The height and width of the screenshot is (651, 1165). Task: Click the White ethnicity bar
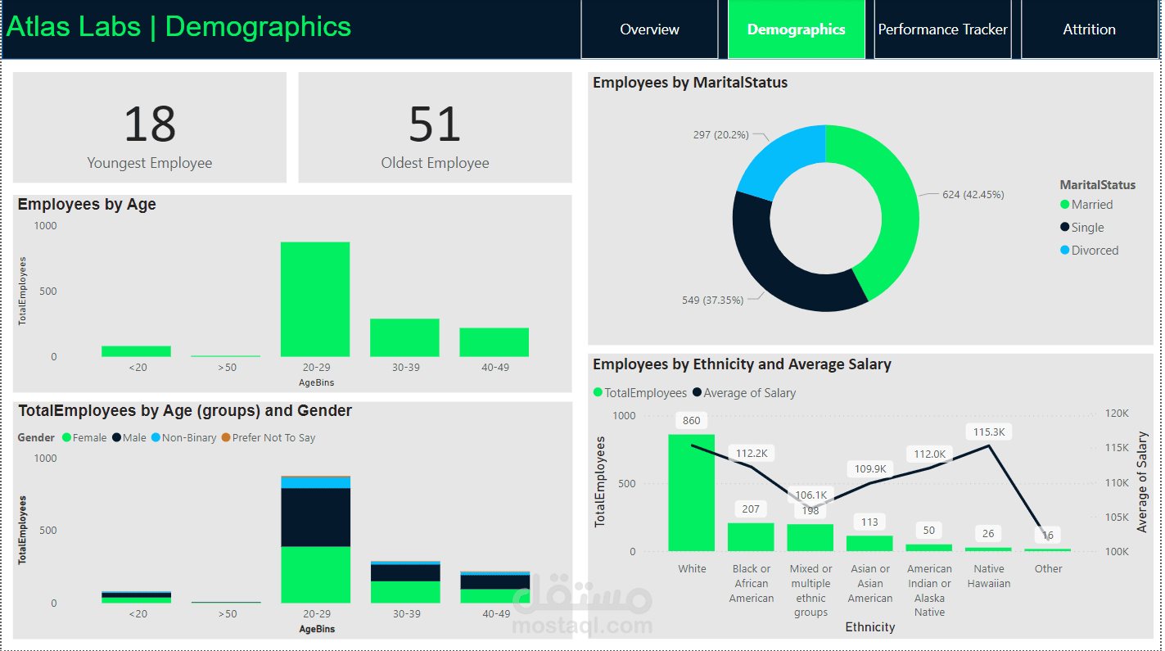coord(692,493)
